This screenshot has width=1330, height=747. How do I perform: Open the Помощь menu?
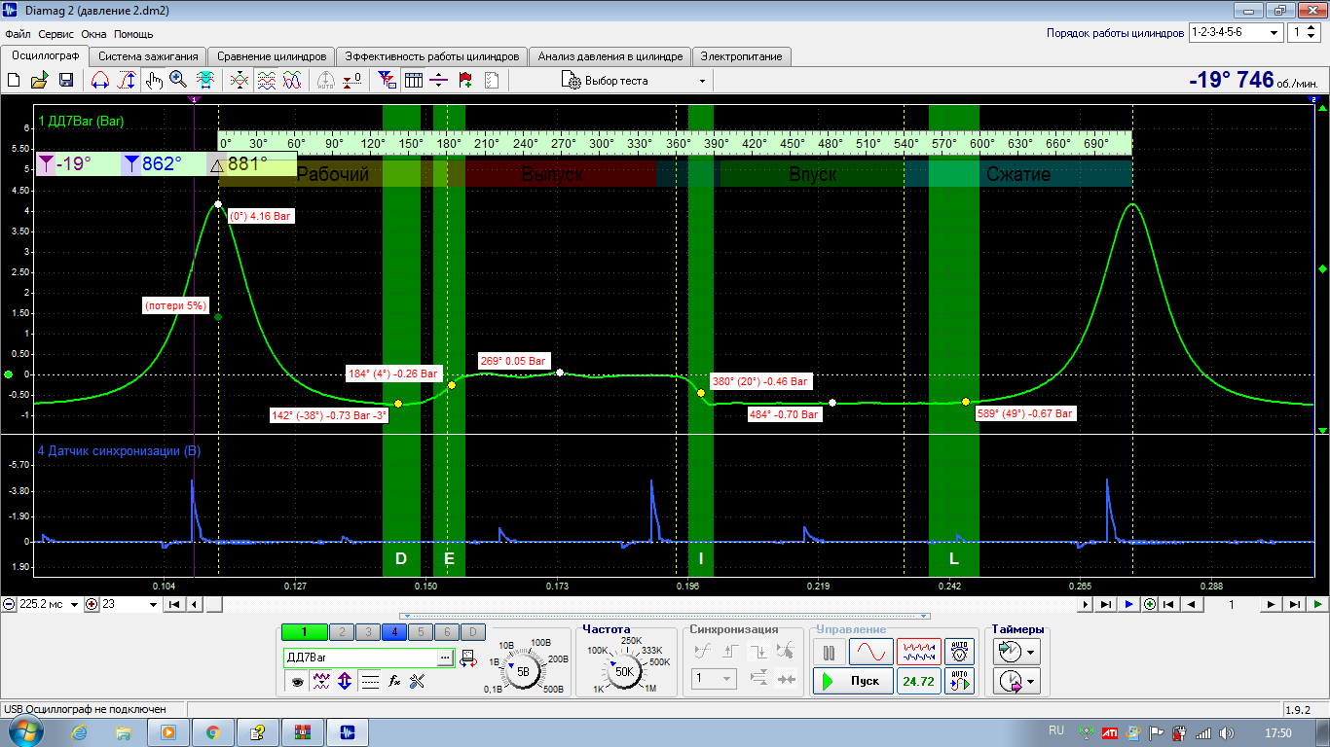click(x=133, y=33)
